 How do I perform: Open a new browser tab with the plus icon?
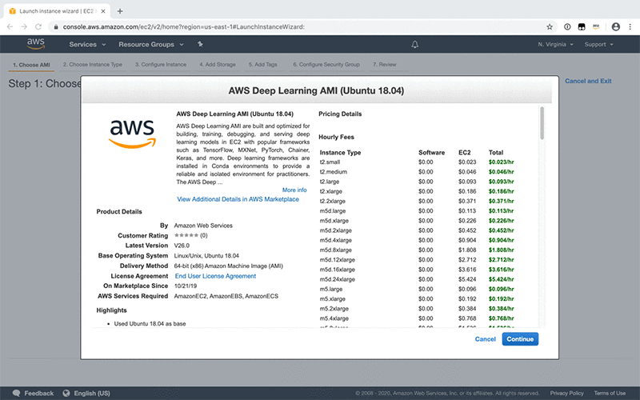point(119,11)
